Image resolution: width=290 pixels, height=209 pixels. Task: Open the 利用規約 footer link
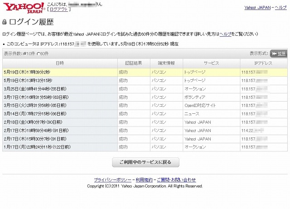pos(144,180)
